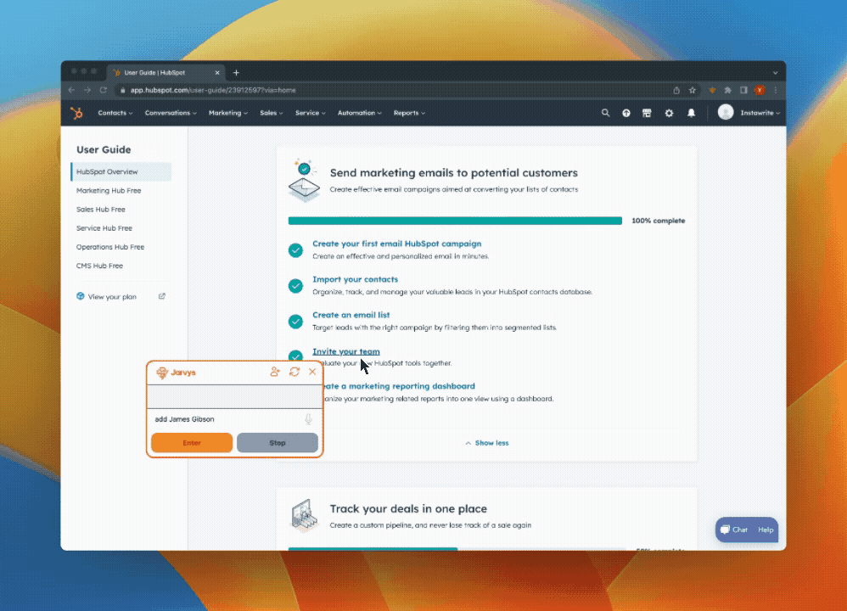Bookmark the page with the star icon
The image size is (847, 611).
coord(693,90)
